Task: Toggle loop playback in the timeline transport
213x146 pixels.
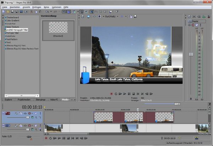Action: pyautogui.click(x=50, y=138)
